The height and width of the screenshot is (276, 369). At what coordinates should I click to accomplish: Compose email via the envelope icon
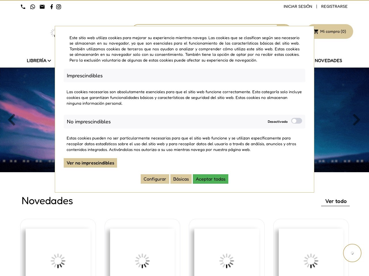[x=42, y=7]
